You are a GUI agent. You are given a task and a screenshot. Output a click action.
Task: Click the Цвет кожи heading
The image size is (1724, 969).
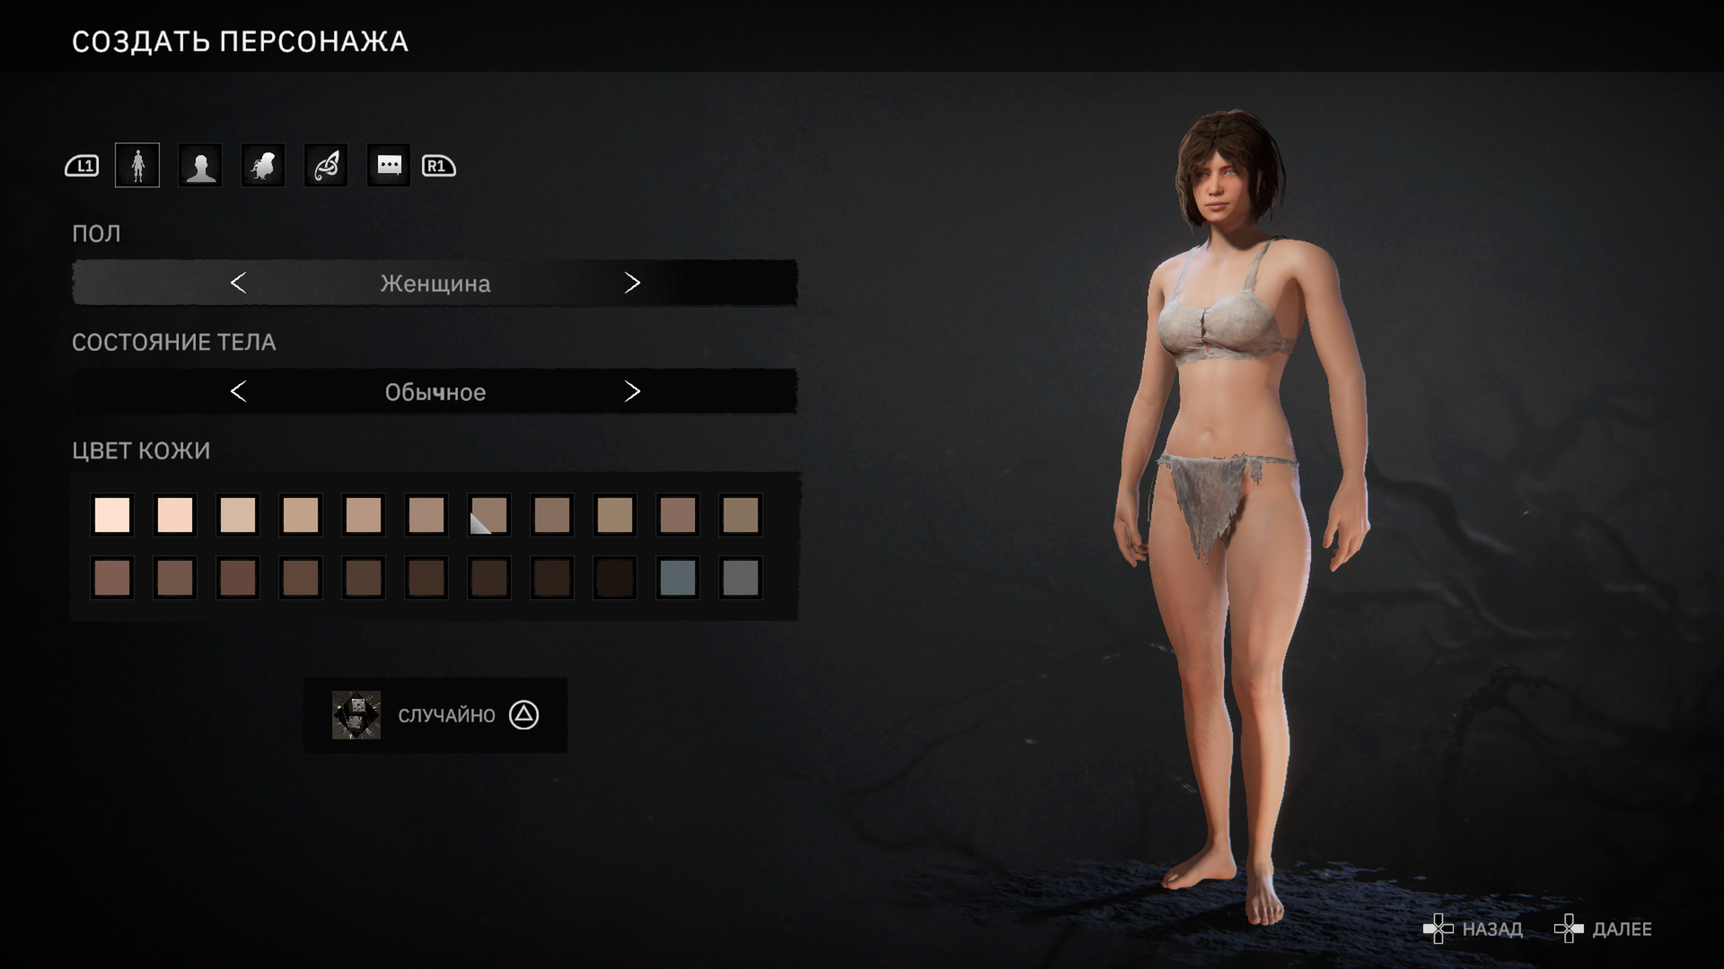pyautogui.click(x=141, y=450)
